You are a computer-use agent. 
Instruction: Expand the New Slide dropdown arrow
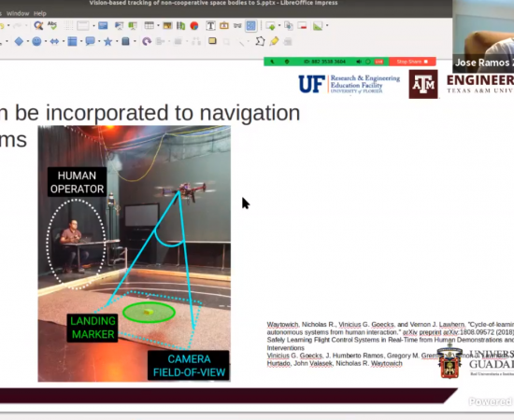279,25
